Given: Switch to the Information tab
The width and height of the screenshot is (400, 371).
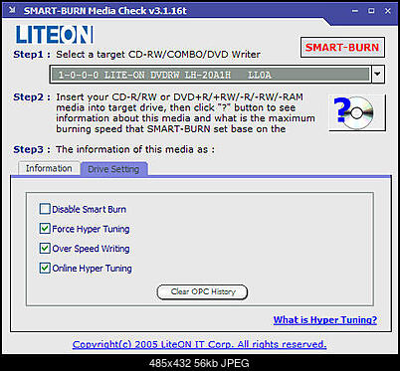Looking at the screenshot, I should click(49, 168).
